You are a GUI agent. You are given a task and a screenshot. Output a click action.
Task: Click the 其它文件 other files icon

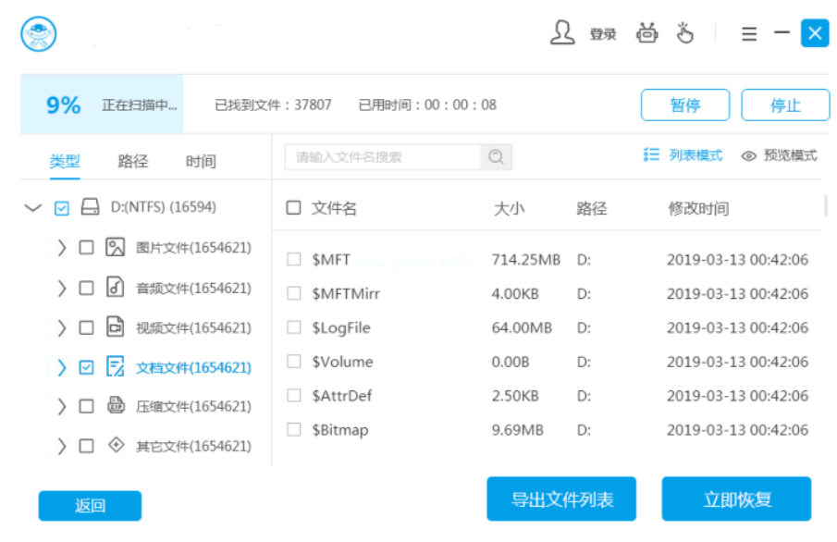115,446
